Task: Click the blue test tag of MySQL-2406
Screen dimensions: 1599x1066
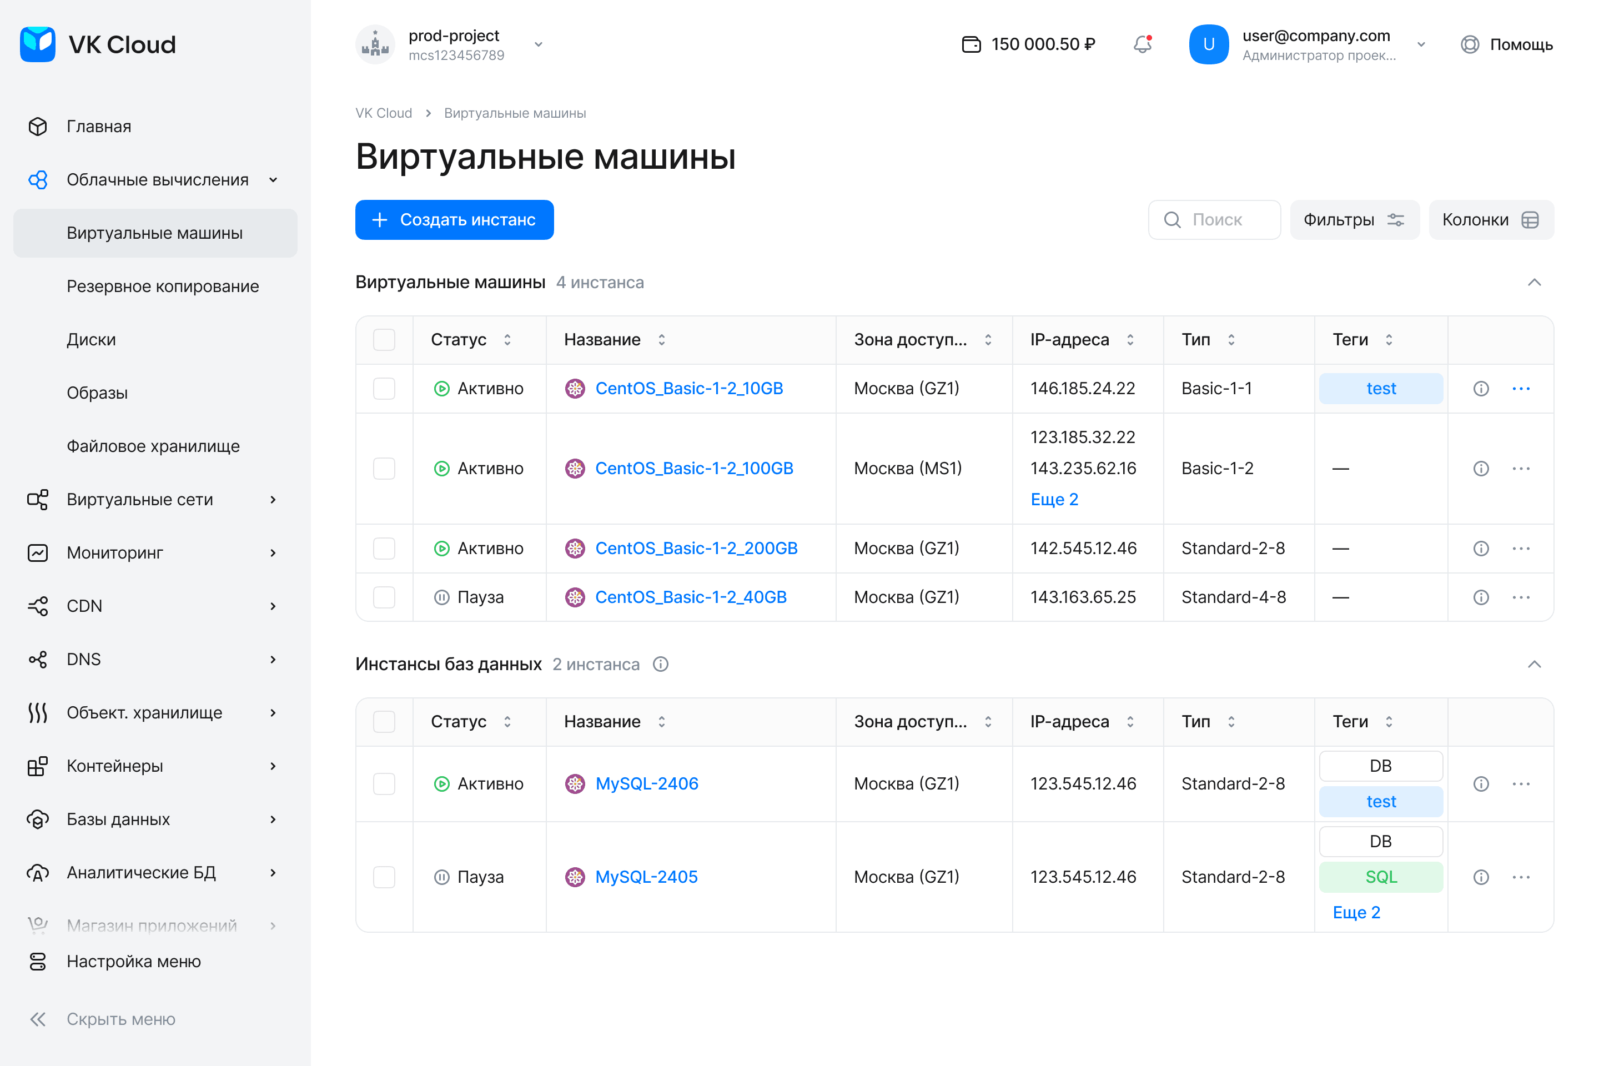Action: 1381,802
